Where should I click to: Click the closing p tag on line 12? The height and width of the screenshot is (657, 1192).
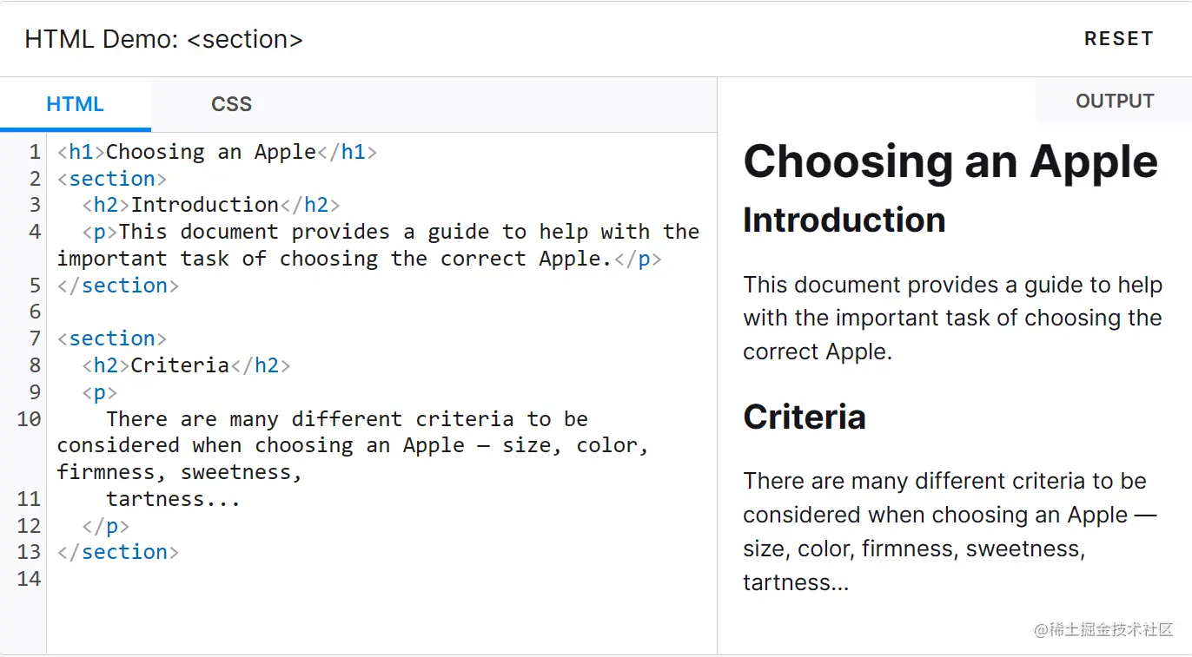tap(106, 526)
